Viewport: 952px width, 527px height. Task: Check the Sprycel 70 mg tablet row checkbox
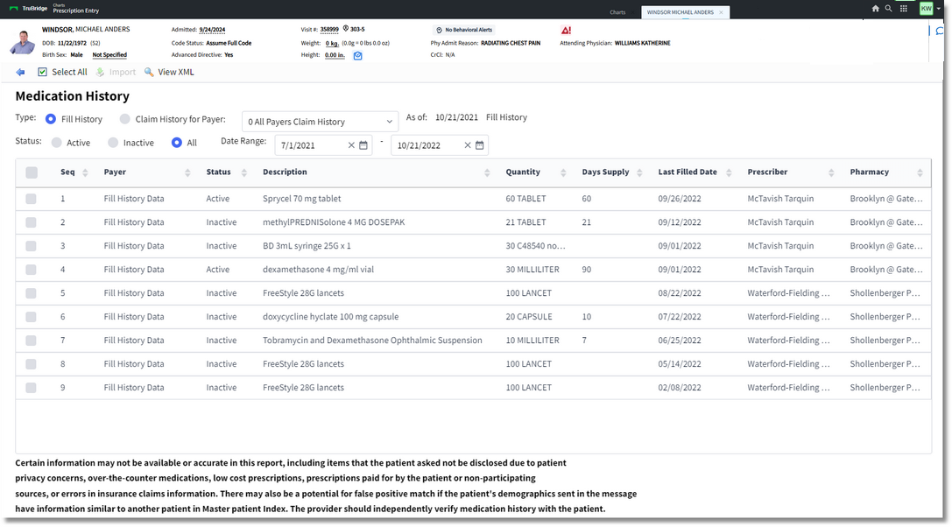(x=31, y=199)
